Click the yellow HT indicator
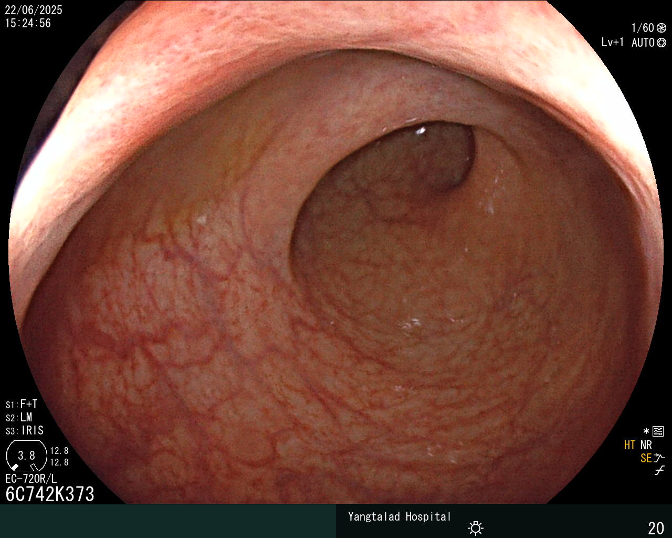Viewport: 672px width, 538px height. click(629, 445)
